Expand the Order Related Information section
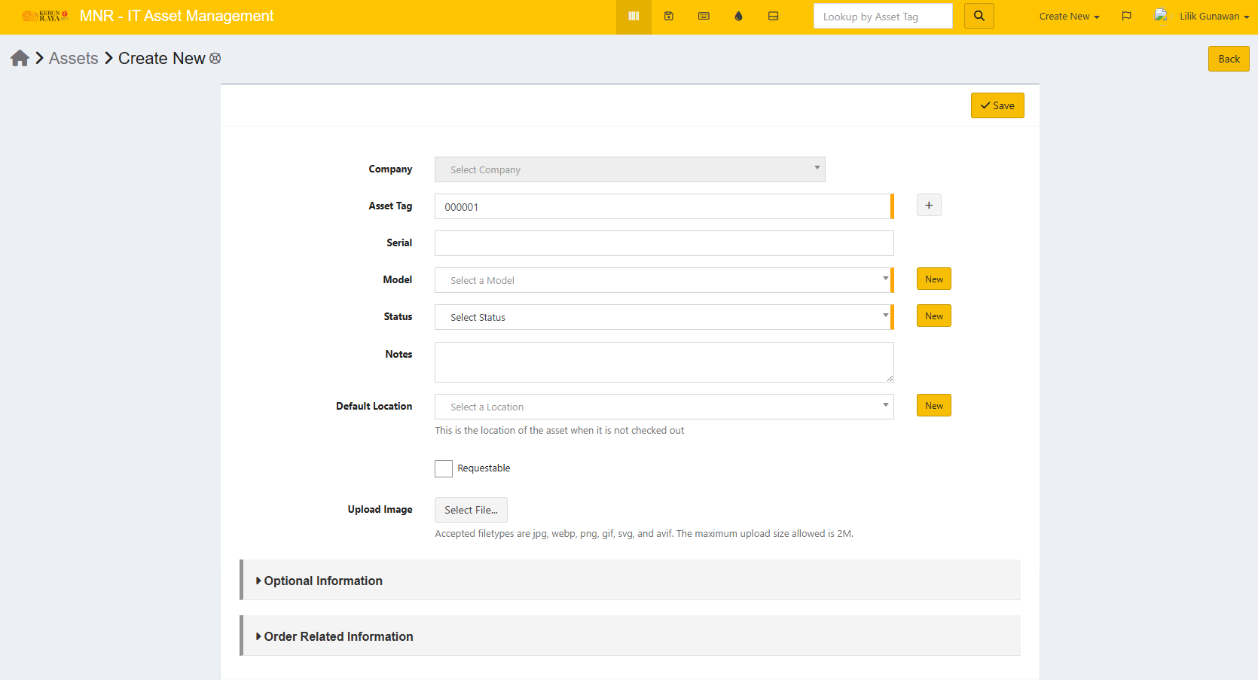The height and width of the screenshot is (680, 1258). point(337,636)
